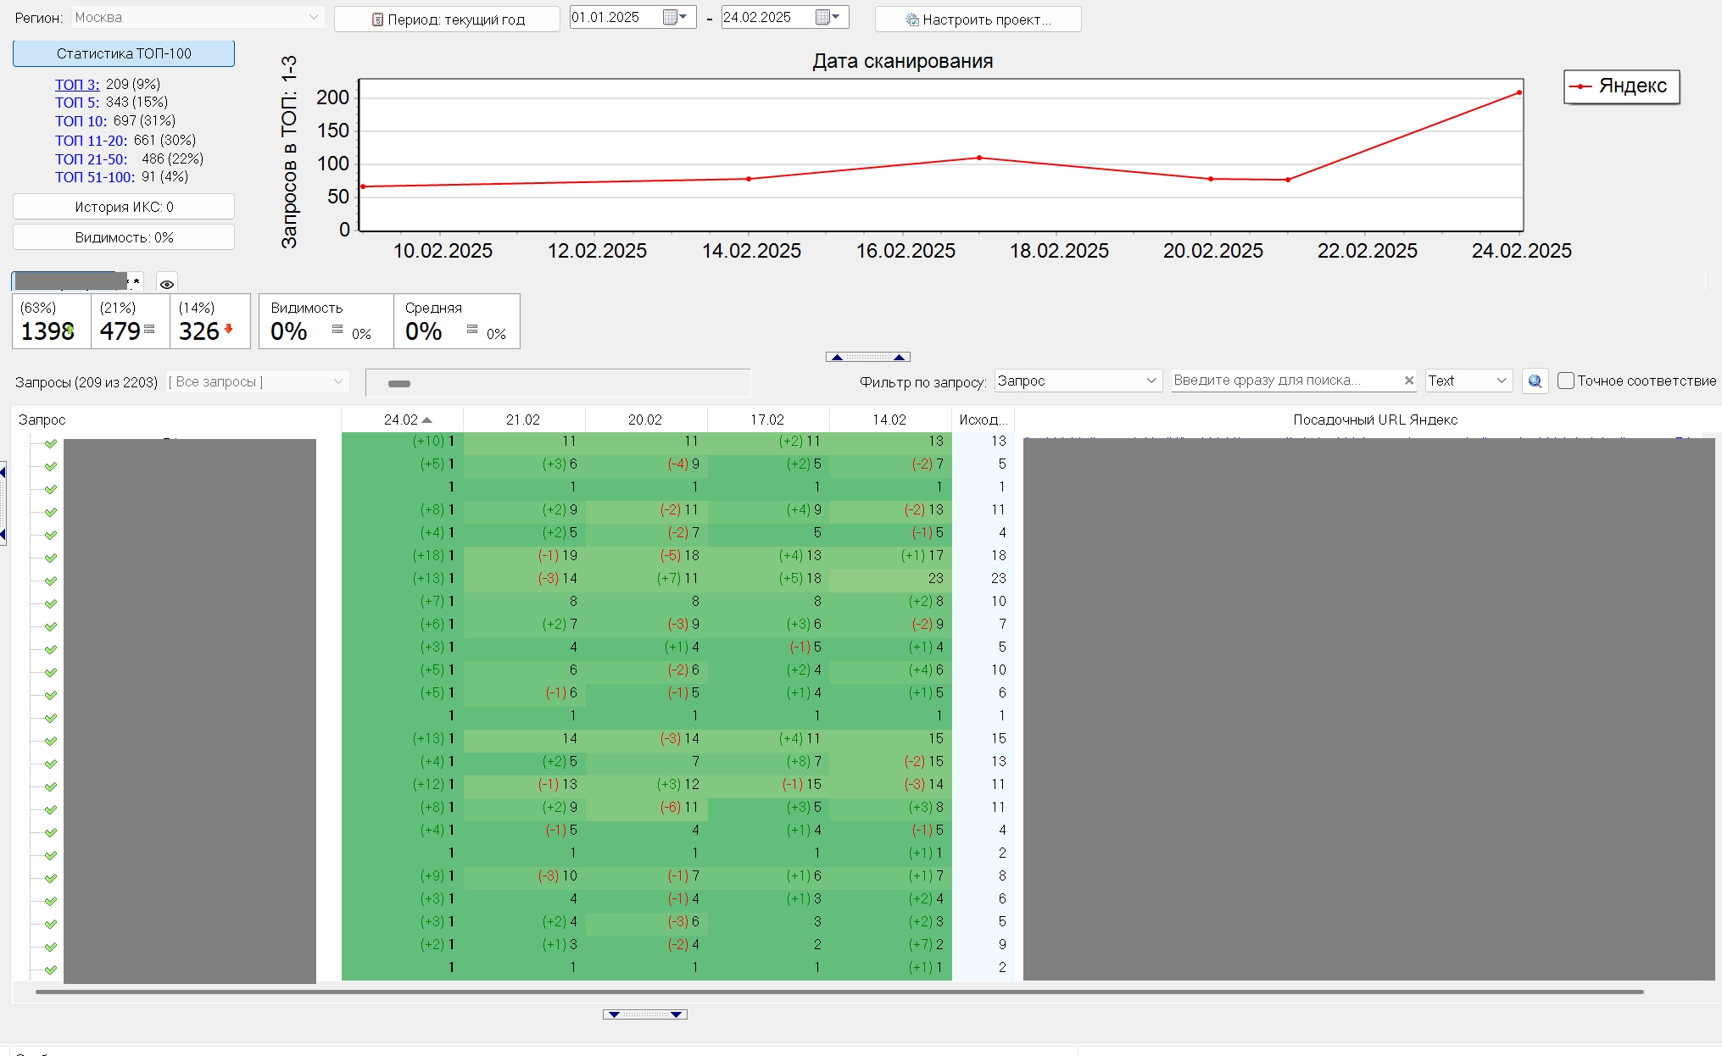Click the calendar icon on the Период button
Screen dimensions: 1722x1056
[x=377, y=19]
